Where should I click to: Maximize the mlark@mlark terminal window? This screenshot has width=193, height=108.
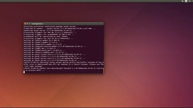(x=30, y=24)
